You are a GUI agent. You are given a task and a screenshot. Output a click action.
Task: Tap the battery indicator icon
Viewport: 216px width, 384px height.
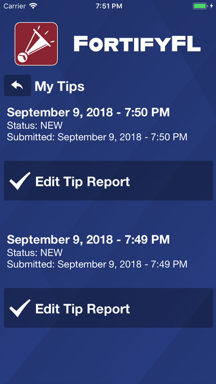(x=200, y=6)
